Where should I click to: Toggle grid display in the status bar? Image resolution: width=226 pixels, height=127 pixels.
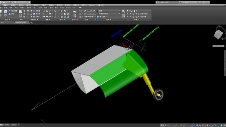click(166, 125)
